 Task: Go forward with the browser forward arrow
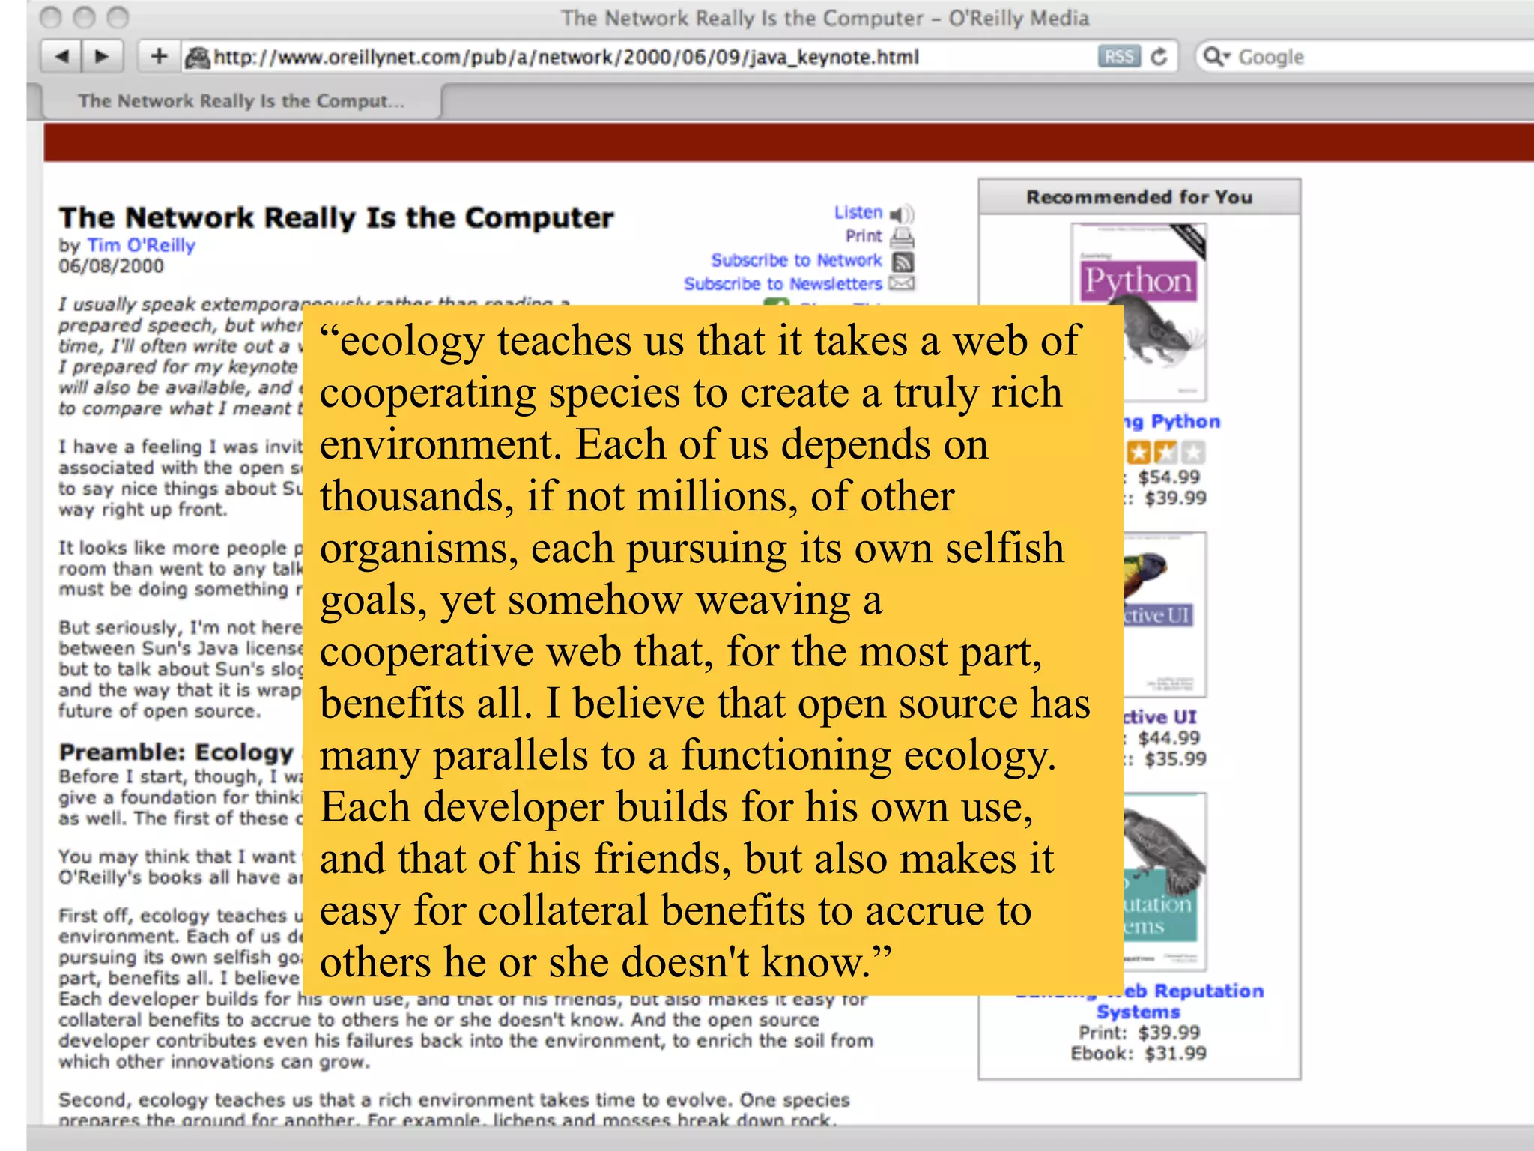(x=103, y=56)
